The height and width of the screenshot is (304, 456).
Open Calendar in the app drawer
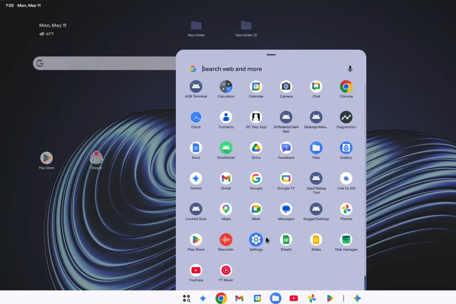[256, 87]
